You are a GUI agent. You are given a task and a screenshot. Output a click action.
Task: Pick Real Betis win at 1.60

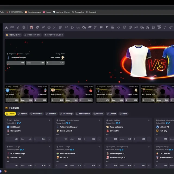click(x=62, y=166)
